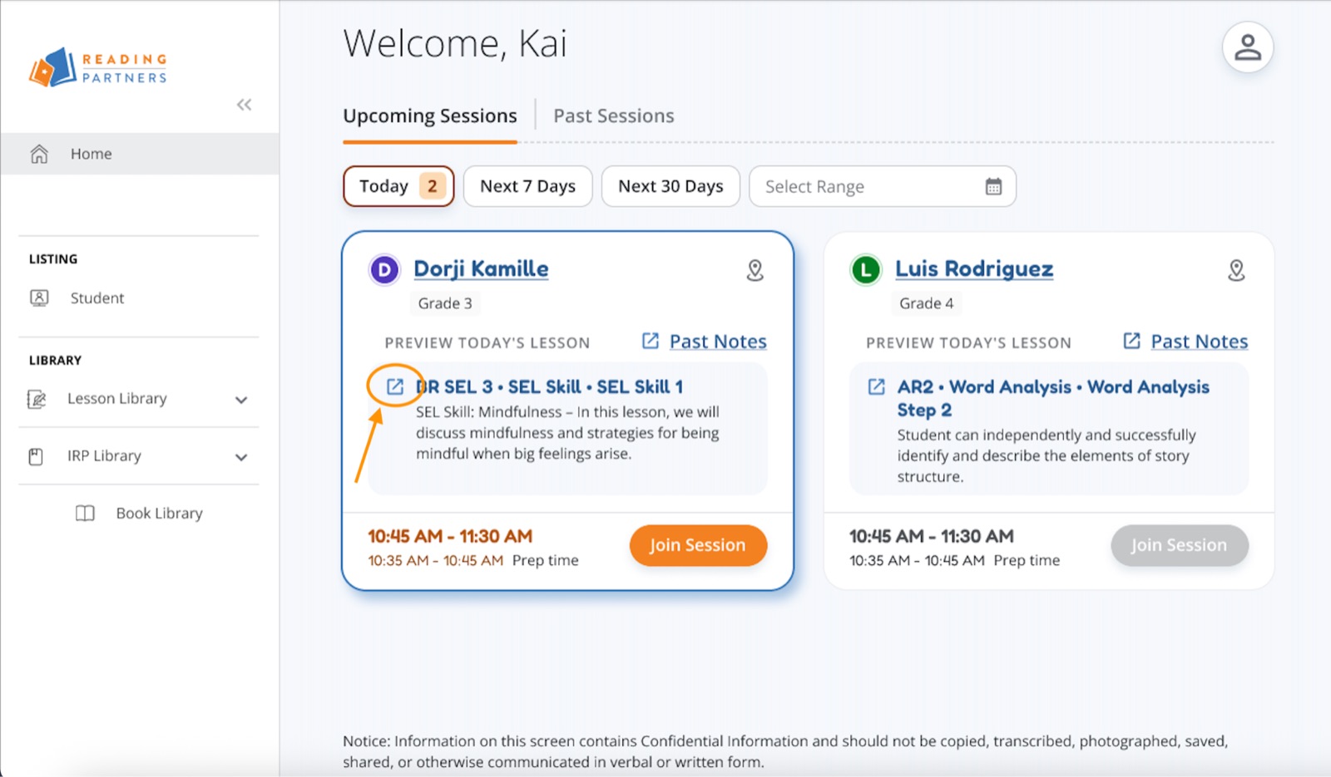Open DR SEL 3 SEL Skill 1 lesson title

point(550,386)
